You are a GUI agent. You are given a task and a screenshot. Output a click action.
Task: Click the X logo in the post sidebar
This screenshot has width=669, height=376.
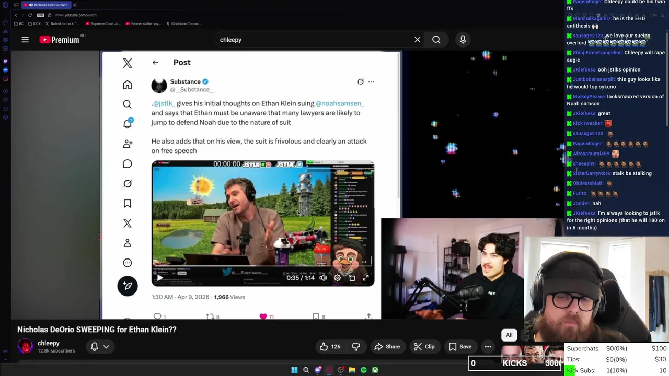pyautogui.click(x=128, y=63)
